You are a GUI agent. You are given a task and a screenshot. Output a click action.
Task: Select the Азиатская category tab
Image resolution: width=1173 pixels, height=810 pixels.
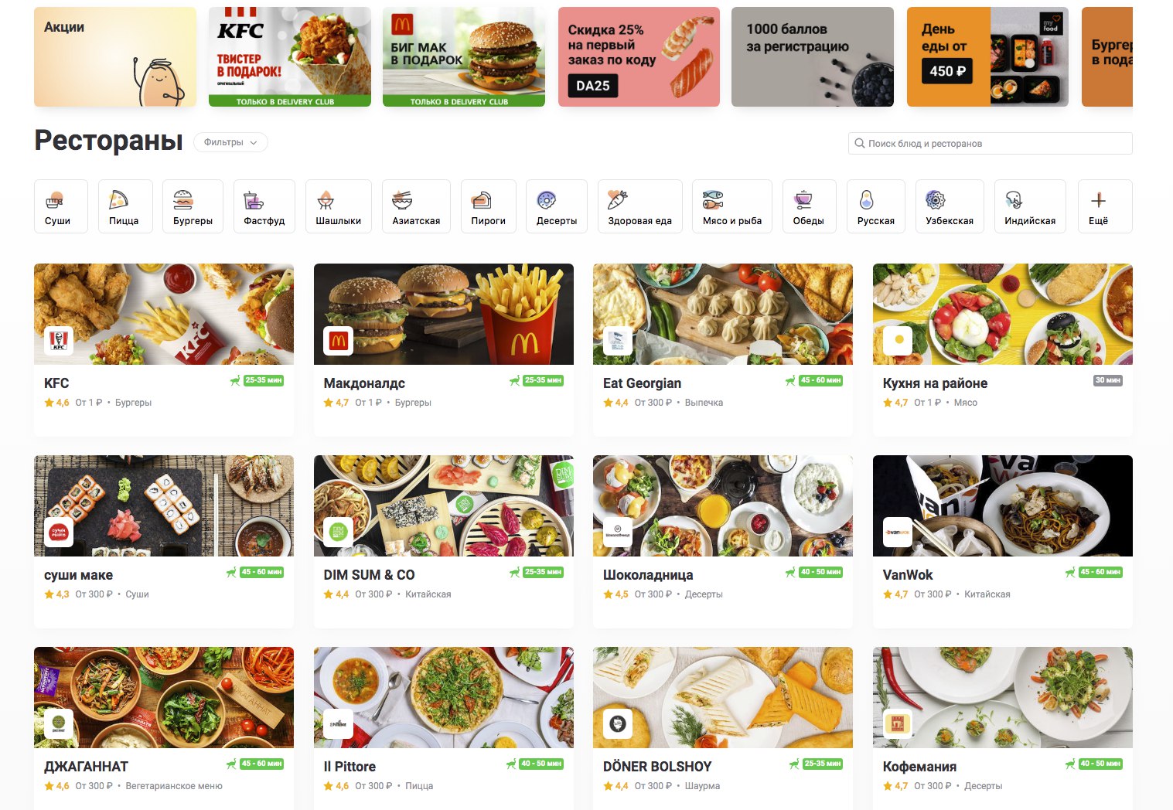(416, 206)
